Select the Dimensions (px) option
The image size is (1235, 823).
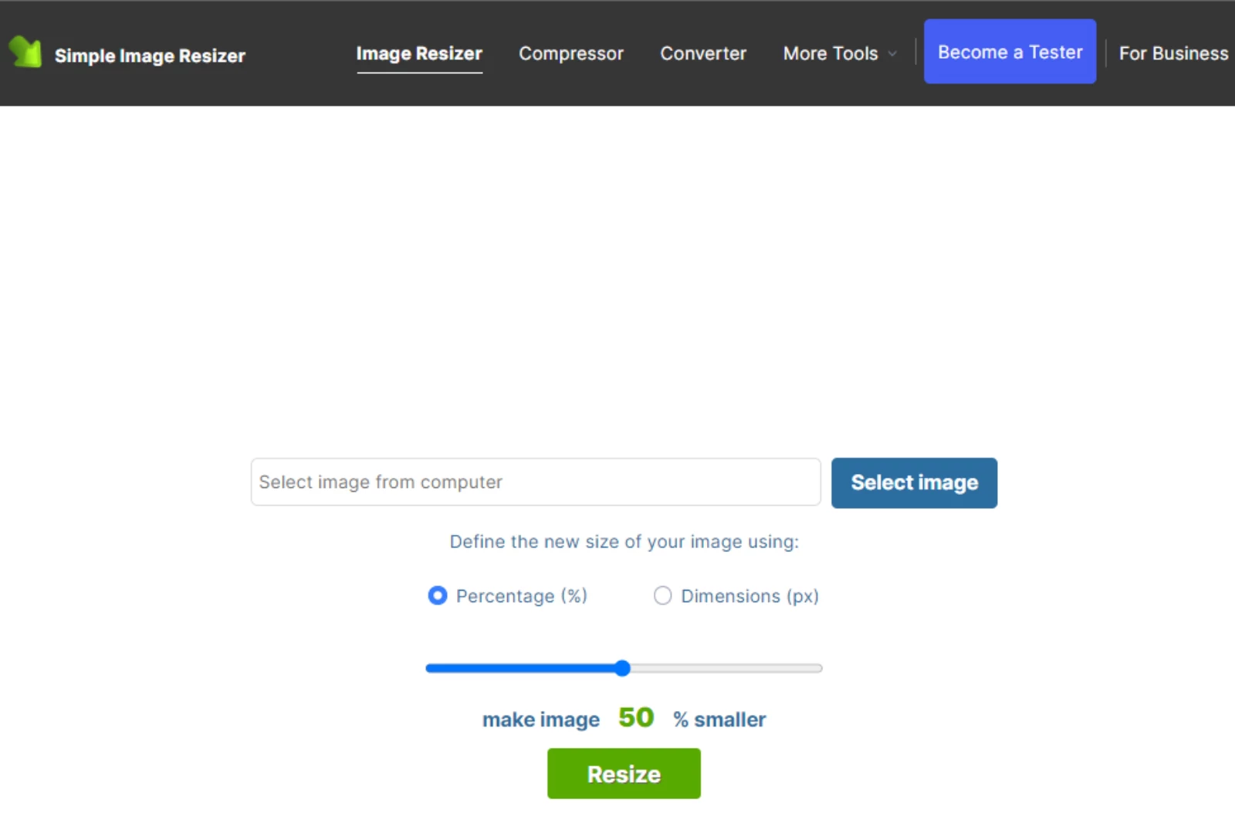pyautogui.click(x=662, y=595)
